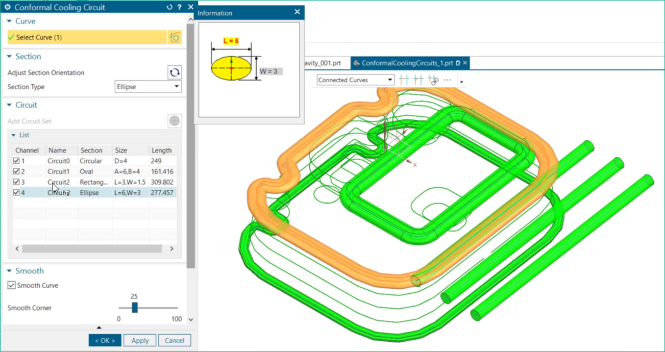Reverse orientation using the Adjust Section Orientation icon
Screen dimensions: 665x352
[x=175, y=72]
